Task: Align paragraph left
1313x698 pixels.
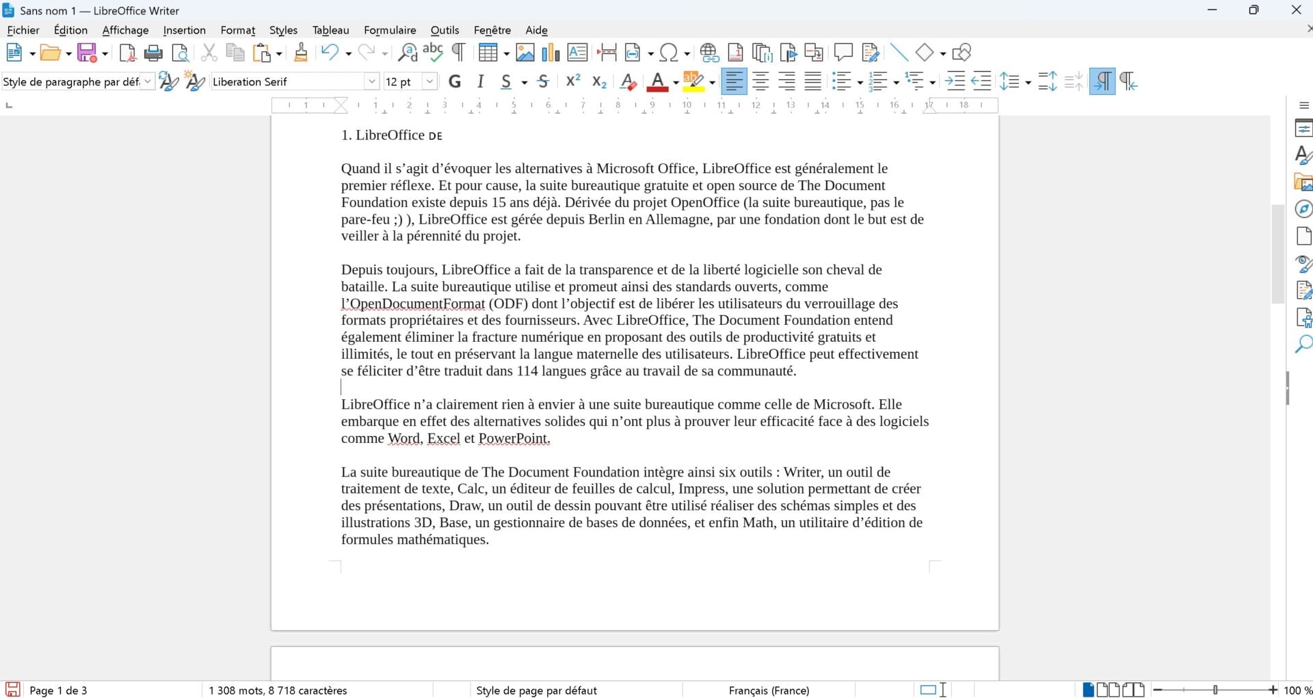Action: pos(734,82)
